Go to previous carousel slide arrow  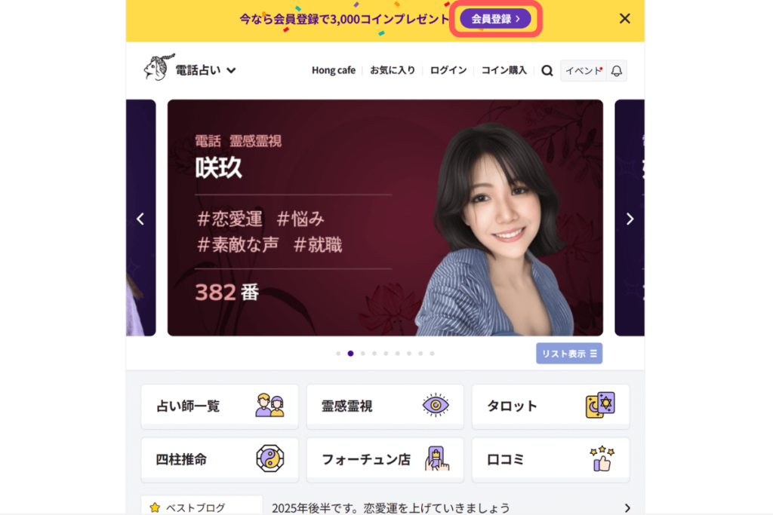(140, 219)
